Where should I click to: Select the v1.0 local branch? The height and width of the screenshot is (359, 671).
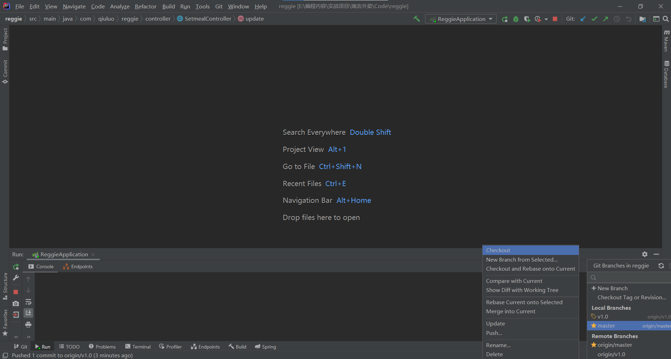(629, 316)
